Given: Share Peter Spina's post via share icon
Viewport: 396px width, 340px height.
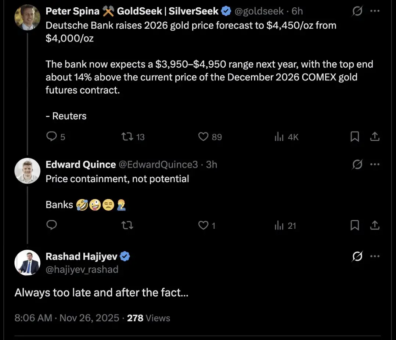Looking at the screenshot, I should click(x=374, y=137).
